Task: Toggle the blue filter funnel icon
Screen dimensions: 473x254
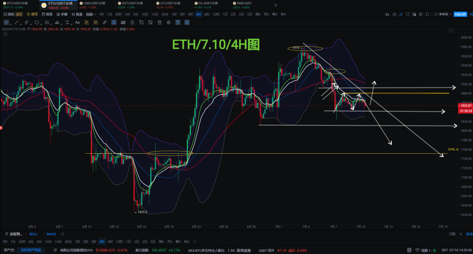Action: (178, 22)
